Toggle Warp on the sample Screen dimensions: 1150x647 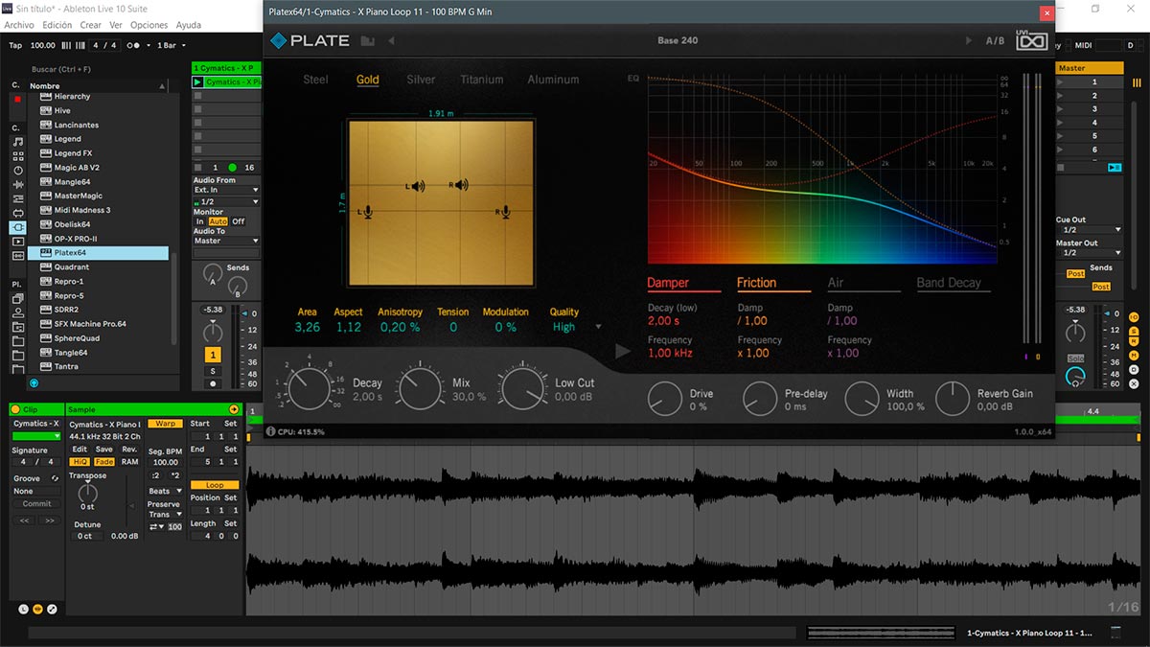[x=165, y=424]
